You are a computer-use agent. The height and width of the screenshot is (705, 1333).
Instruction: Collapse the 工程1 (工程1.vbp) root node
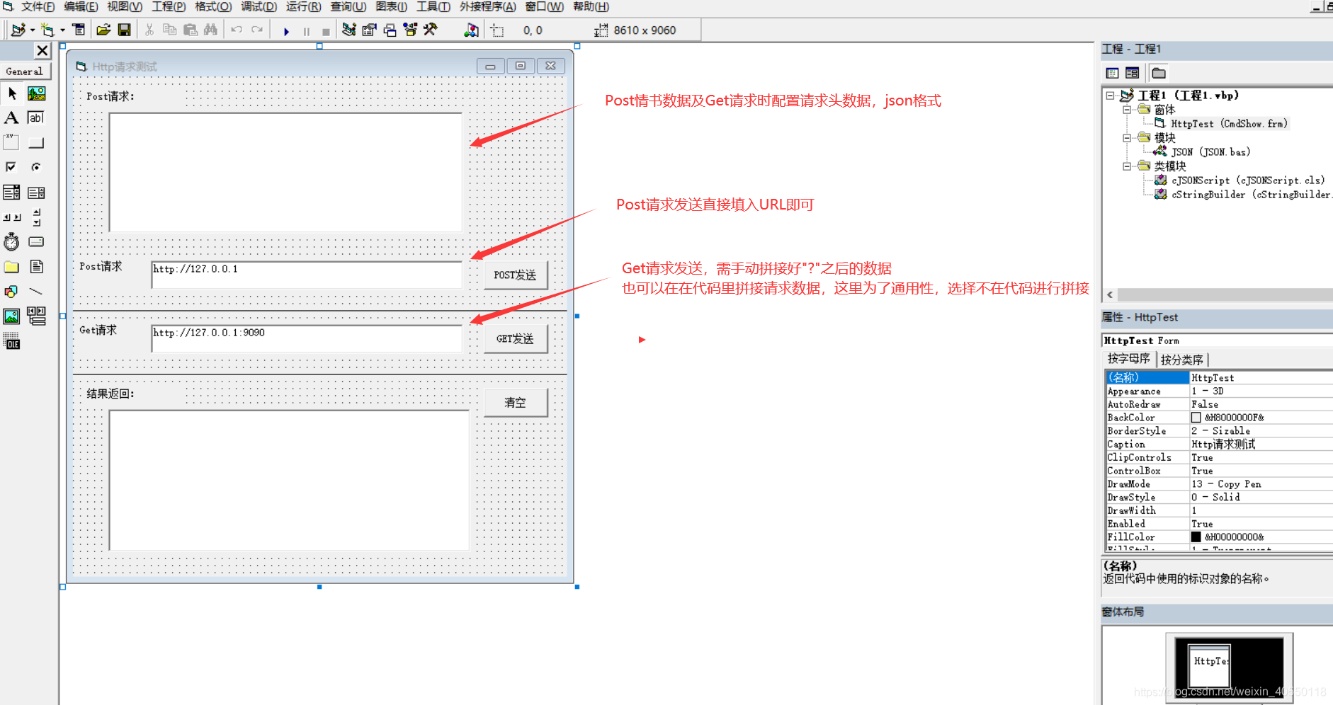coord(1110,96)
